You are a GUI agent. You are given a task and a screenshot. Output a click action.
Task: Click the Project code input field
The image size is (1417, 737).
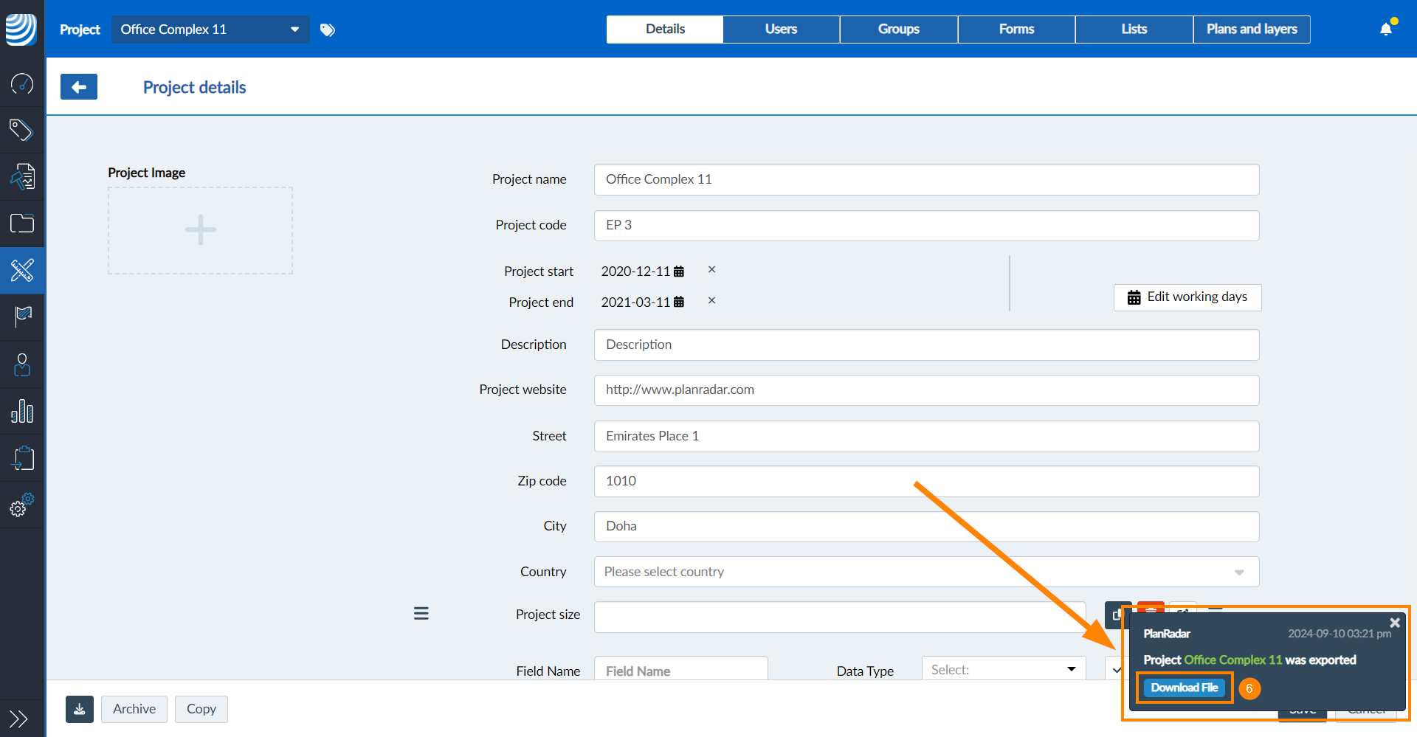[x=926, y=225]
